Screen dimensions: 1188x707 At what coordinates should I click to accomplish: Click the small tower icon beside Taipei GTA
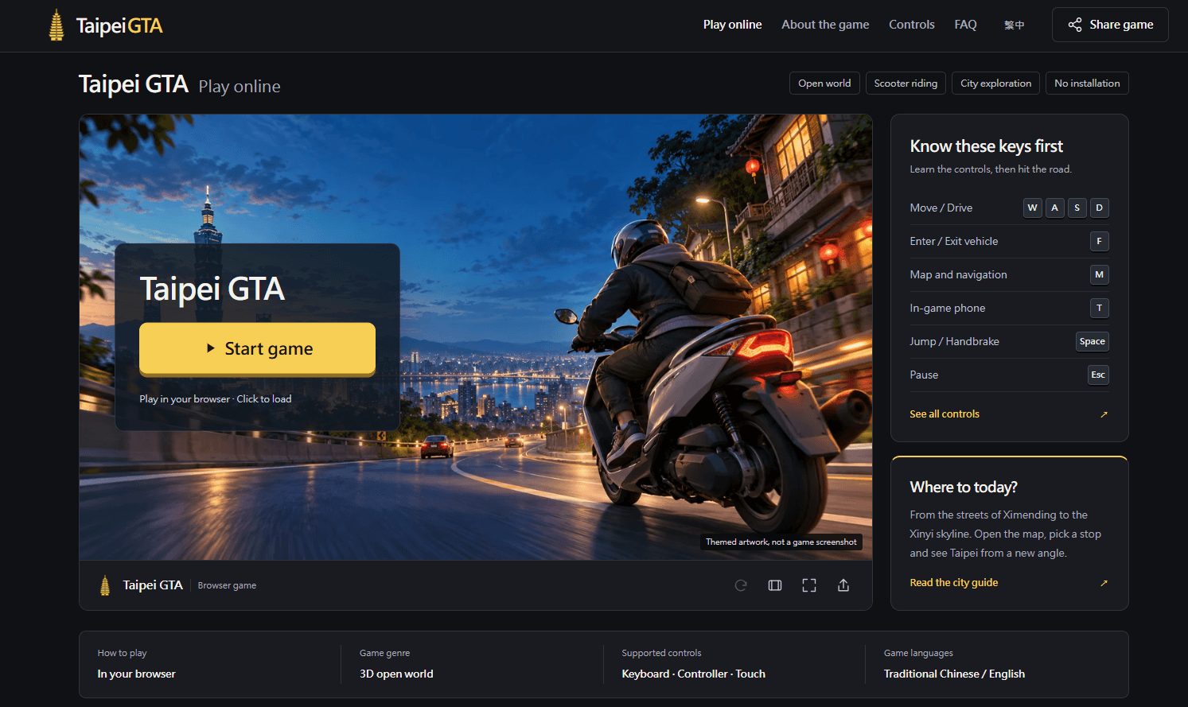tap(105, 585)
